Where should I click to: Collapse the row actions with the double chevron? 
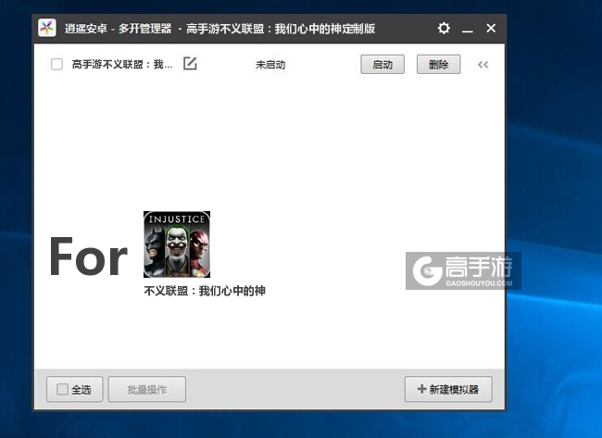[483, 65]
